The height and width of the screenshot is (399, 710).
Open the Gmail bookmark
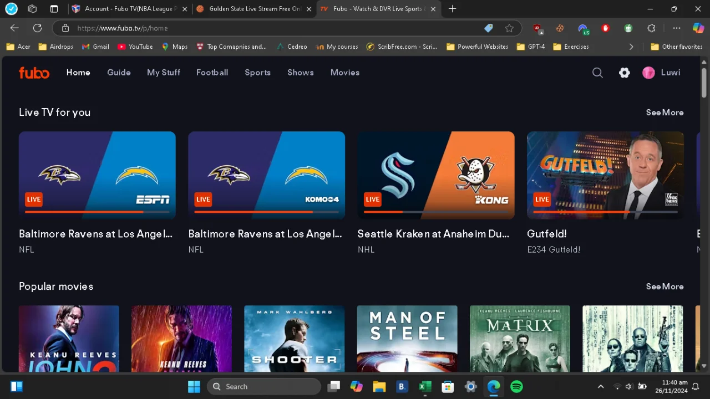click(95, 47)
